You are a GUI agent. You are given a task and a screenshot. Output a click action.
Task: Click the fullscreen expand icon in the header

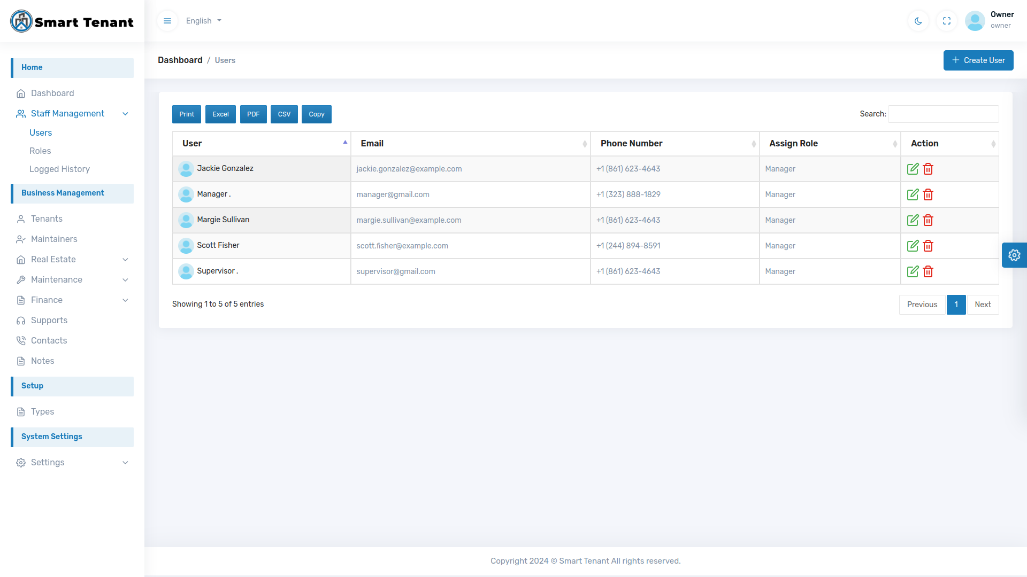tap(946, 21)
